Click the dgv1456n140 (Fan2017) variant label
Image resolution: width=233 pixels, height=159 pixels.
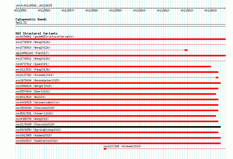pos(32,53)
